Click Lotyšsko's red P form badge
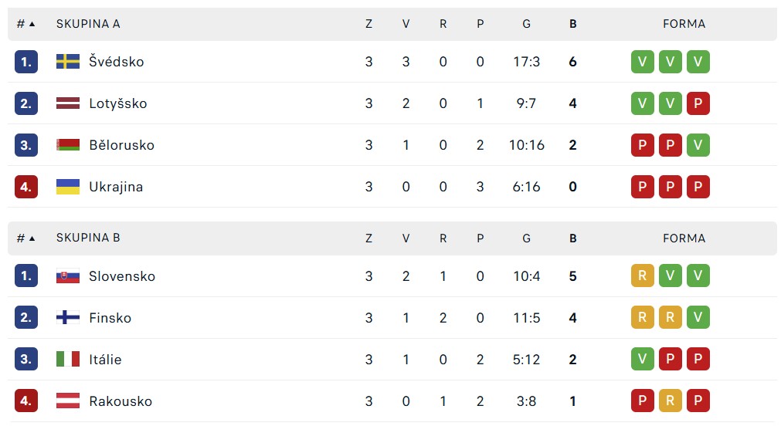The image size is (781, 426). (698, 103)
